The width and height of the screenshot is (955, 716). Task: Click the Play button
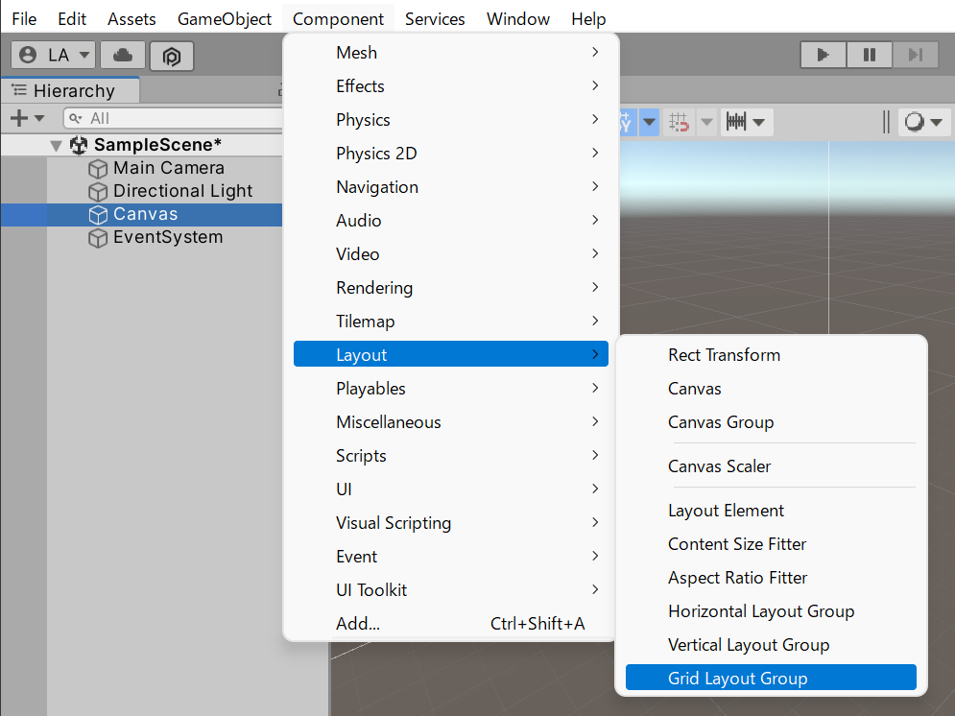(x=823, y=55)
